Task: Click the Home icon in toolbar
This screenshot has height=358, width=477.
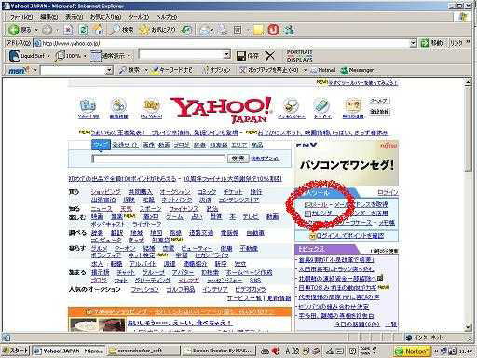Action: [98, 30]
